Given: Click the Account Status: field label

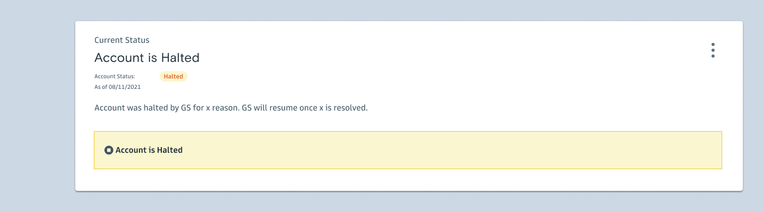Looking at the screenshot, I should coord(115,77).
